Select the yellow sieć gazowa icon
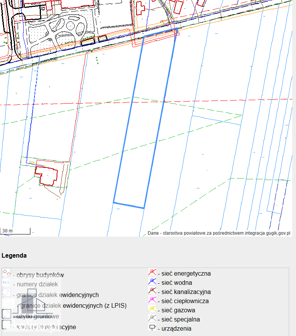The height and width of the screenshot is (336, 296). (152, 309)
